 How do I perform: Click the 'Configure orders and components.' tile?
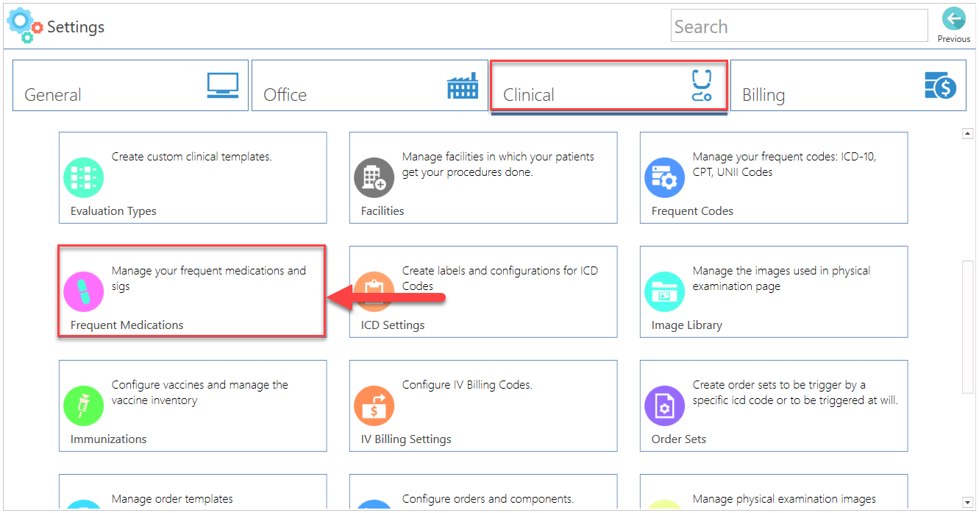point(483,492)
